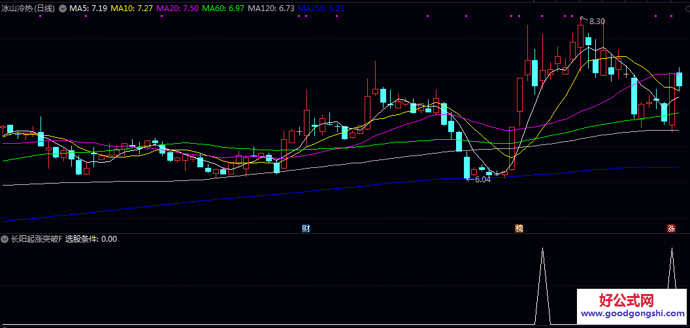Open the dropdown arrow beside 冰山冷热(日线)

(x=63, y=8)
